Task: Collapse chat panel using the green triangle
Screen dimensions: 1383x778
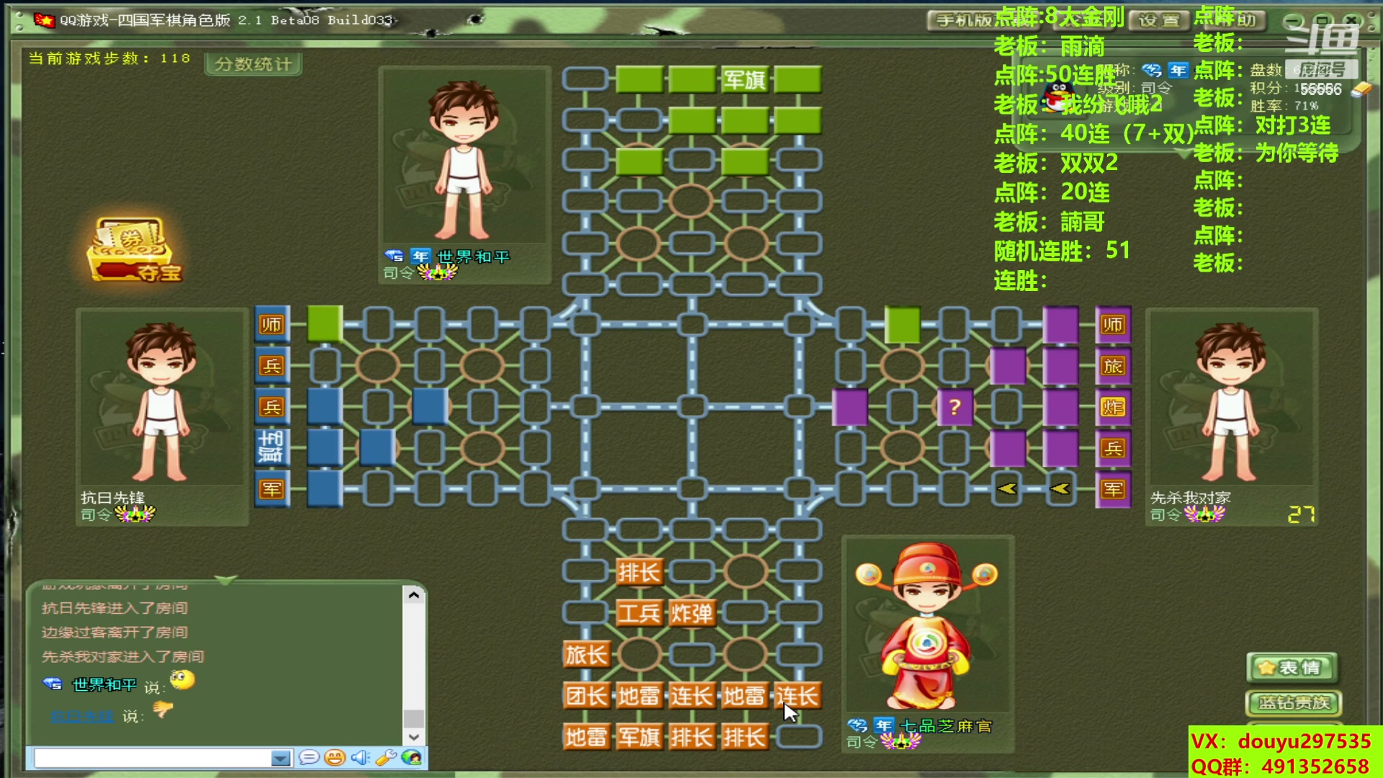Action: coord(225,580)
